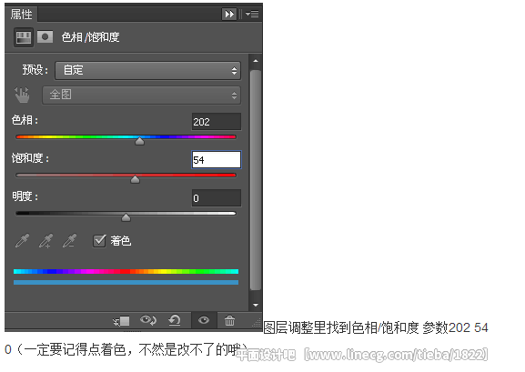Screen dimensions: 525x372
Task: Toggle the 着色 colorize checkbox
Action: coord(99,241)
